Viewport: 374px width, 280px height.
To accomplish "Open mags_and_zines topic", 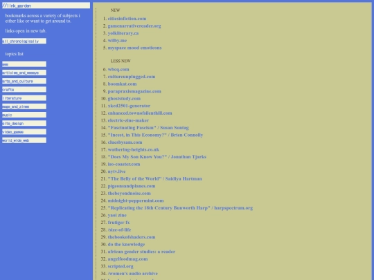I will point(24,106).
